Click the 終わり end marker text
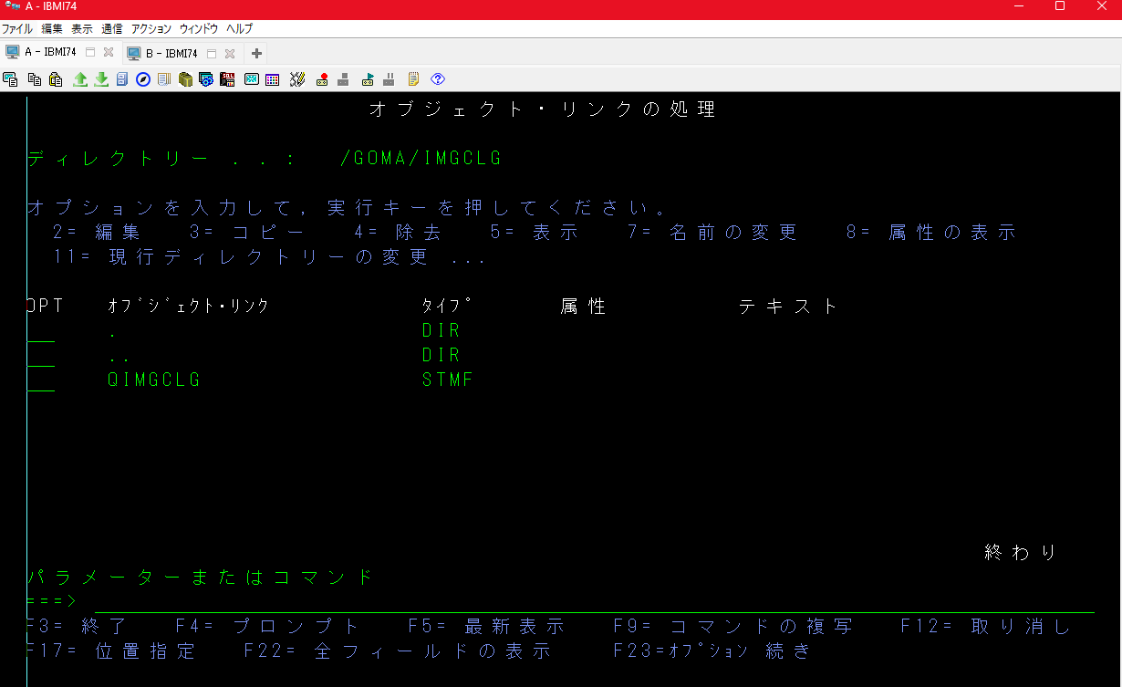Screen dimensions: 1122x687 1021,552
